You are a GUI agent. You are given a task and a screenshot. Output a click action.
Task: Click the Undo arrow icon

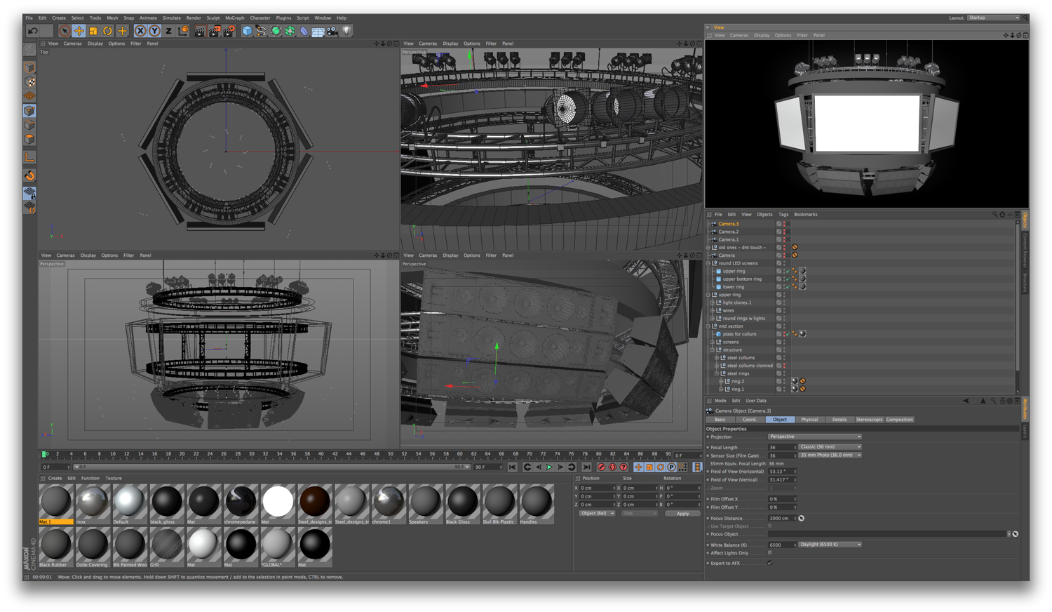click(x=33, y=31)
